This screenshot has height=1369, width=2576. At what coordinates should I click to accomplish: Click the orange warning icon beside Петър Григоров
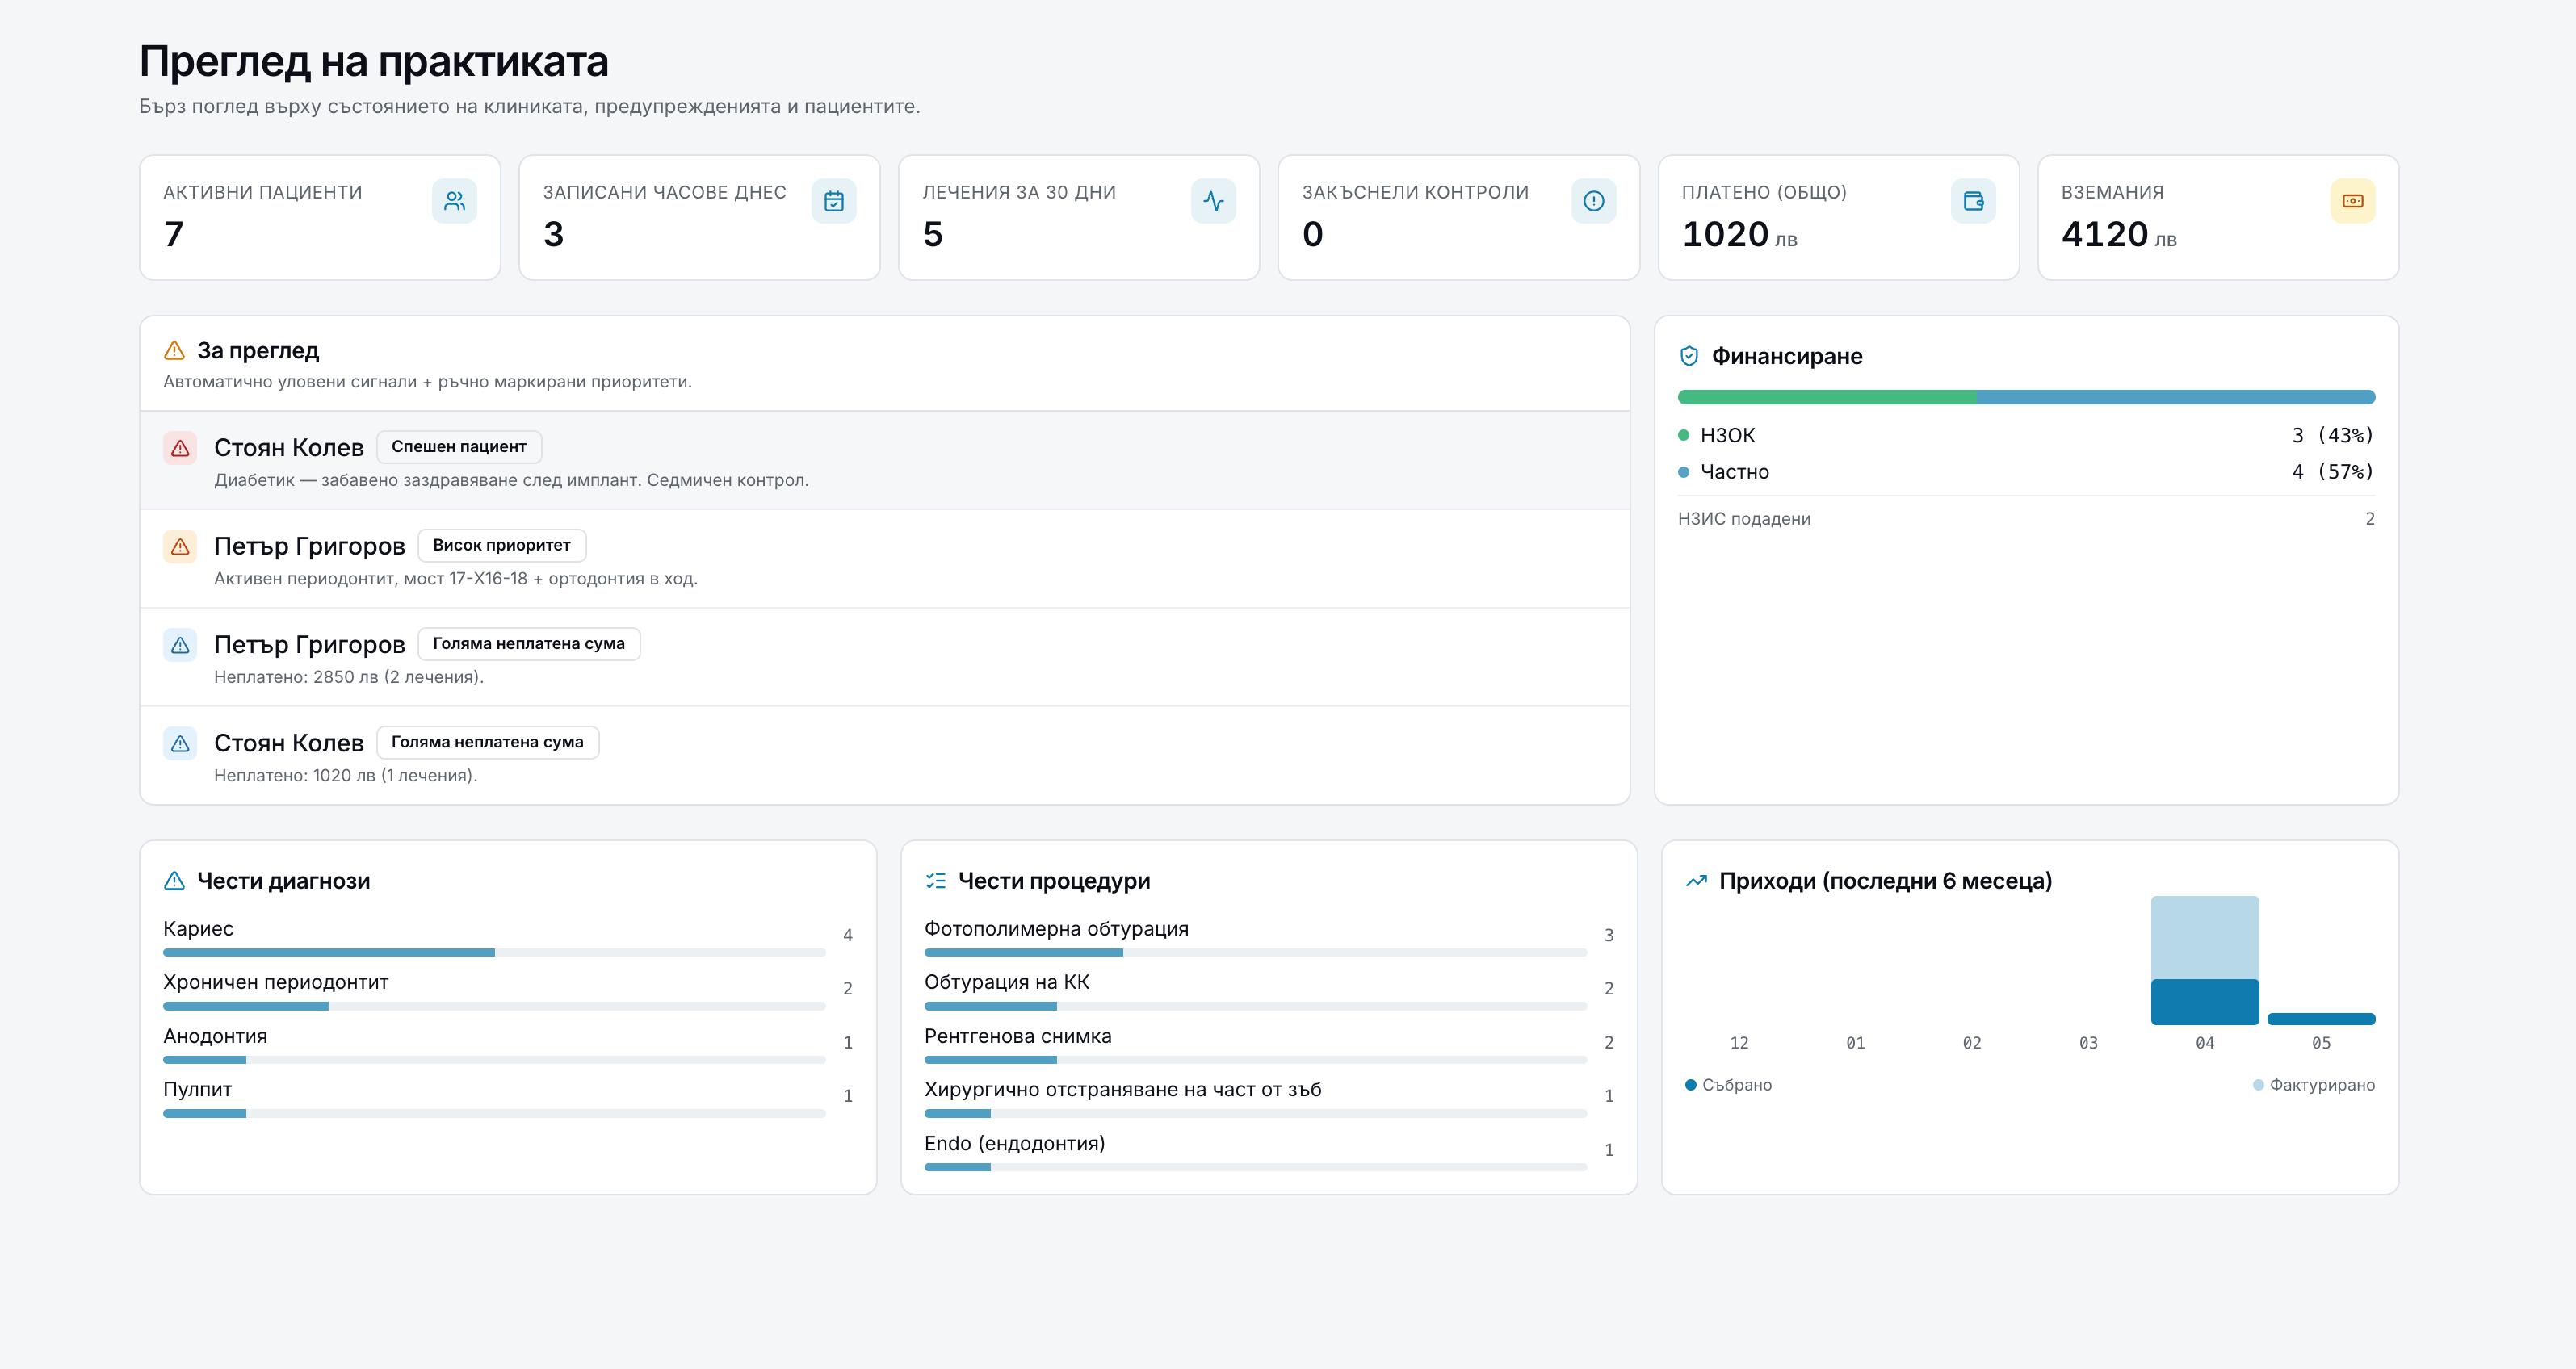pyautogui.click(x=180, y=546)
